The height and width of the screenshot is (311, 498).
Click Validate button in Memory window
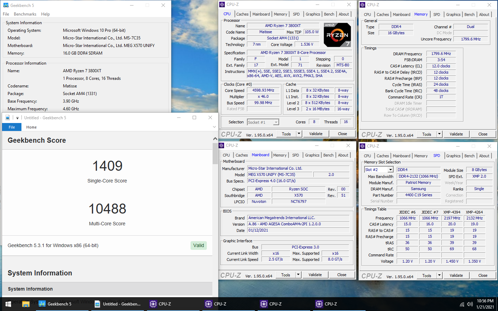click(x=456, y=134)
